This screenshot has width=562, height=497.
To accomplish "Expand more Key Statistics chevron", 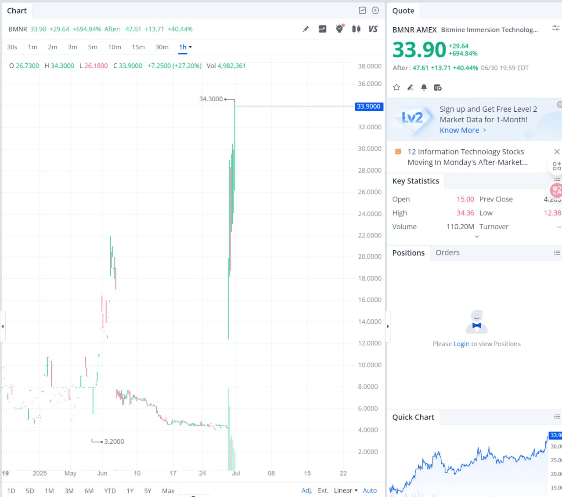I will tap(477, 237).
